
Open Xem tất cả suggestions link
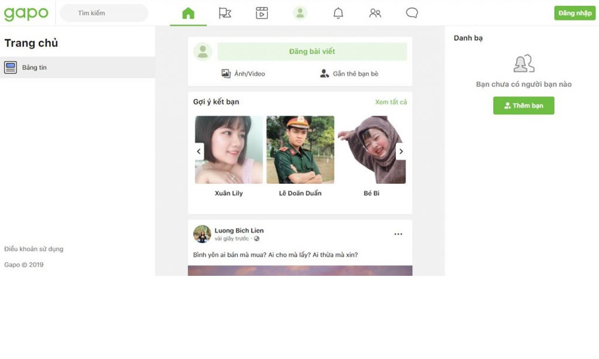391,102
